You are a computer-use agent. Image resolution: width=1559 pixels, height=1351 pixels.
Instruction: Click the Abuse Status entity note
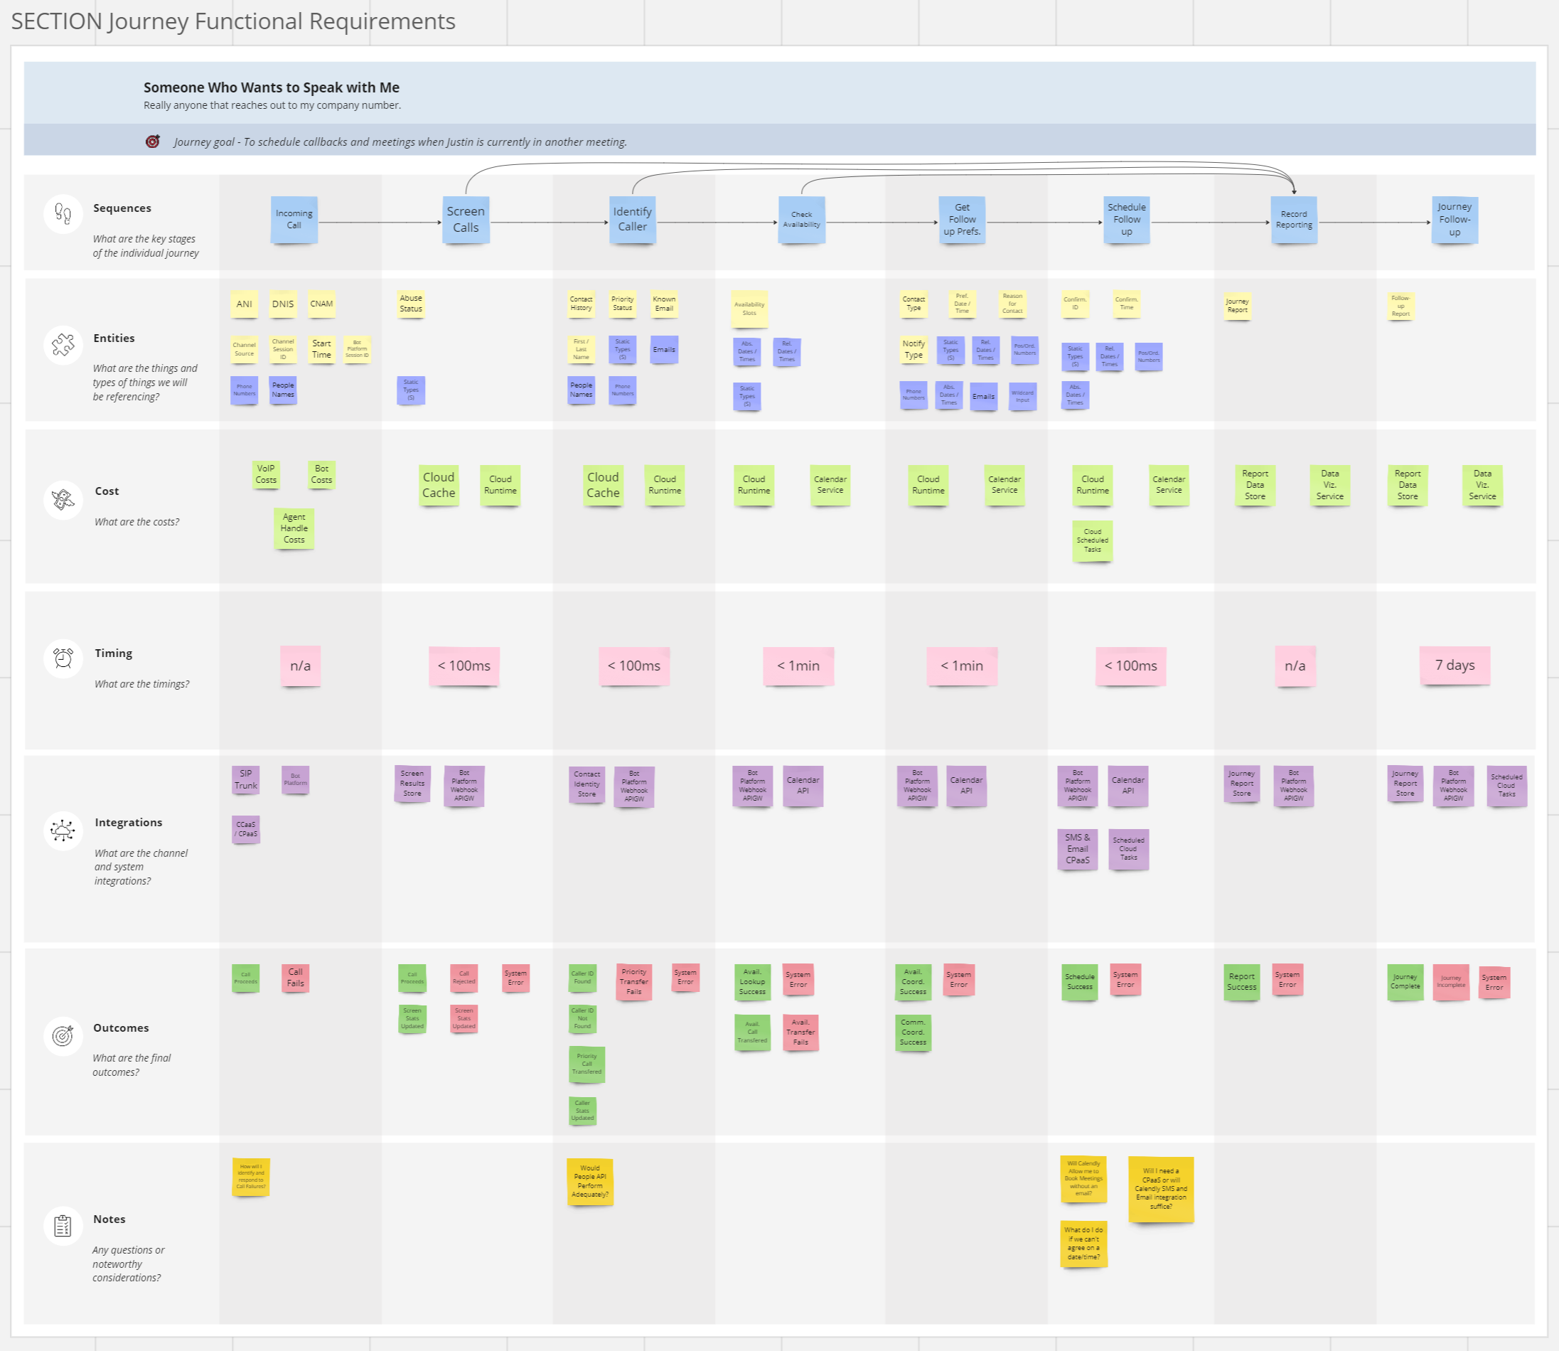click(x=411, y=303)
